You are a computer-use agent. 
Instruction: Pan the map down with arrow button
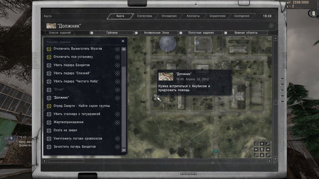tap(262, 155)
